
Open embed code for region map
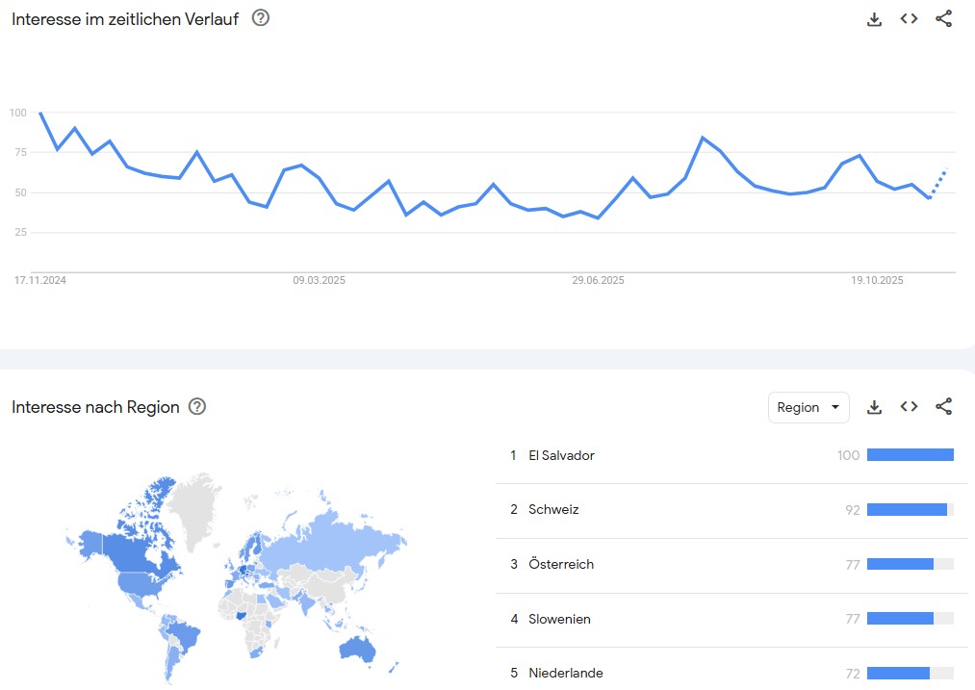coord(909,407)
